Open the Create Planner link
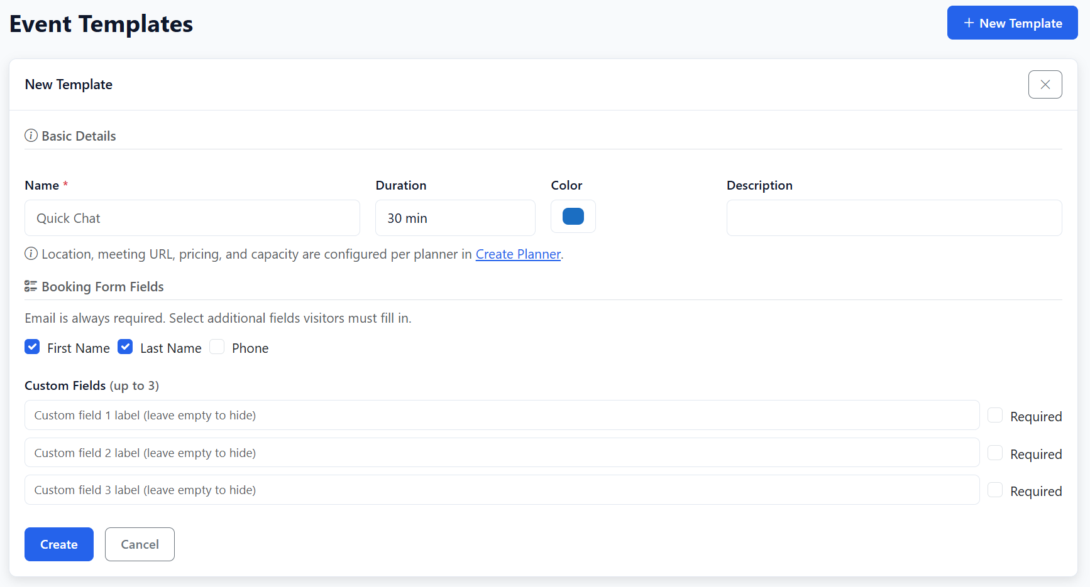 tap(518, 254)
